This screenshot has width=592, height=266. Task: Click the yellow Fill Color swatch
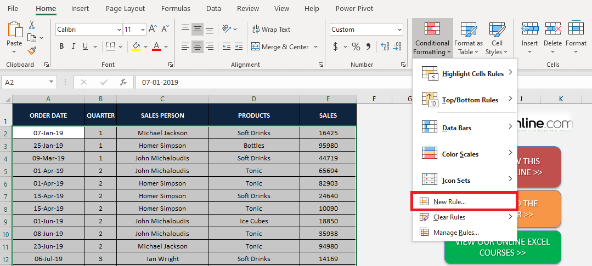[x=136, y=47]
